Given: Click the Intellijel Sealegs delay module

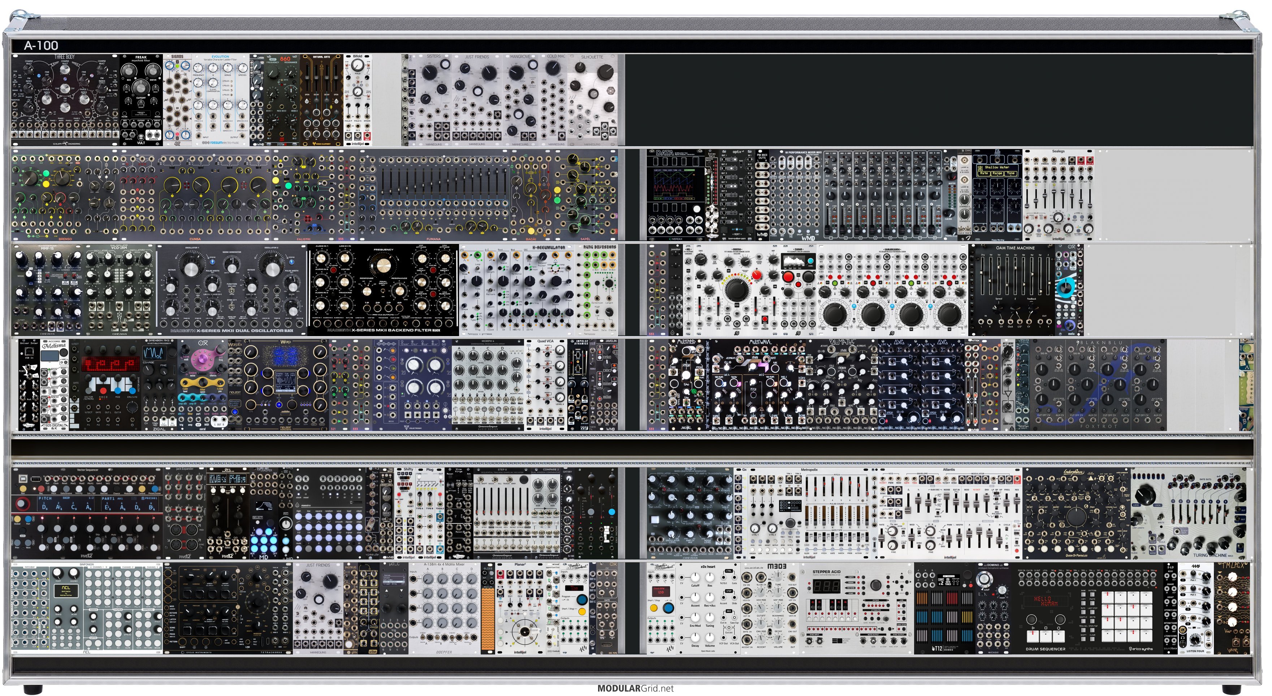Looking at the screenshot, I should [x=1058, y=195].
